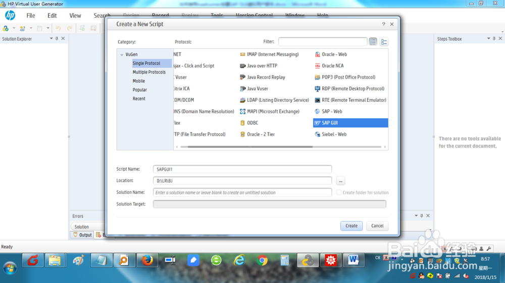Close the Steps Toolbox panel
This screenshot has width=505, height=283.
pyautogui.click(x=500, y=39)
